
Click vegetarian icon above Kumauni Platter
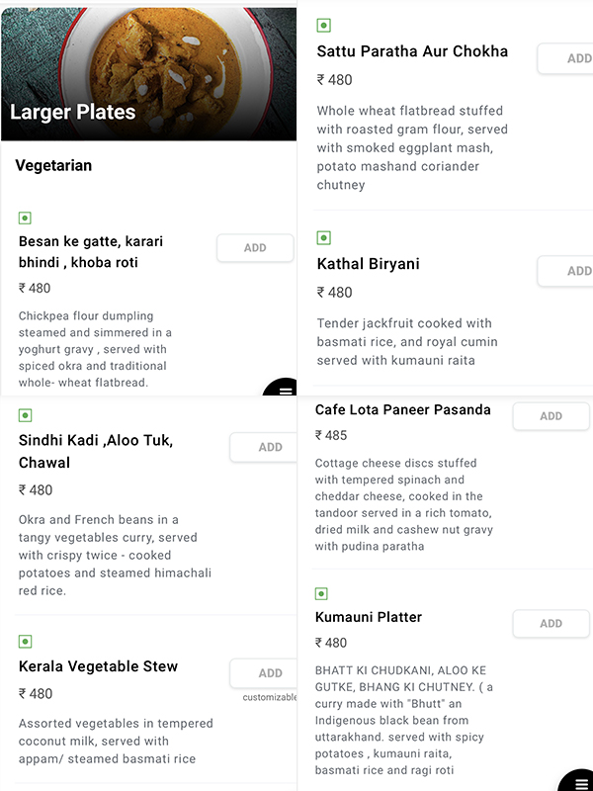pyautogui.click(x=321, y=593)
